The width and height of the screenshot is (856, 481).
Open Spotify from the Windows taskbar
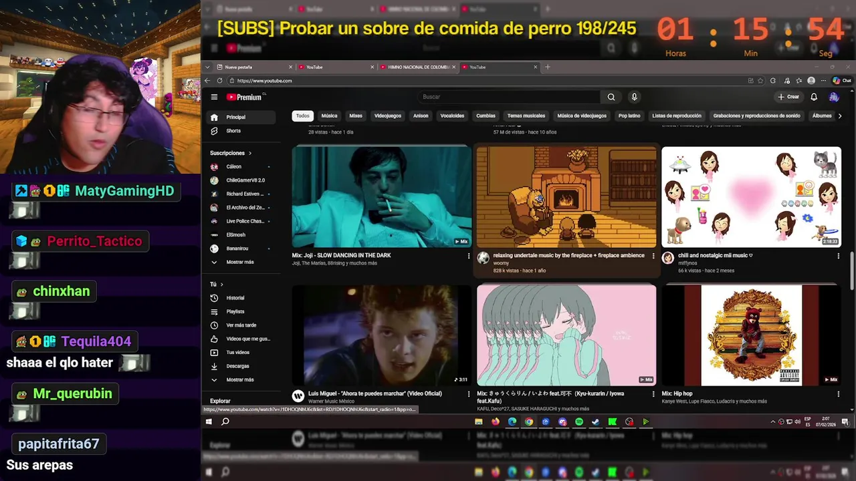[x=579, y=422]
